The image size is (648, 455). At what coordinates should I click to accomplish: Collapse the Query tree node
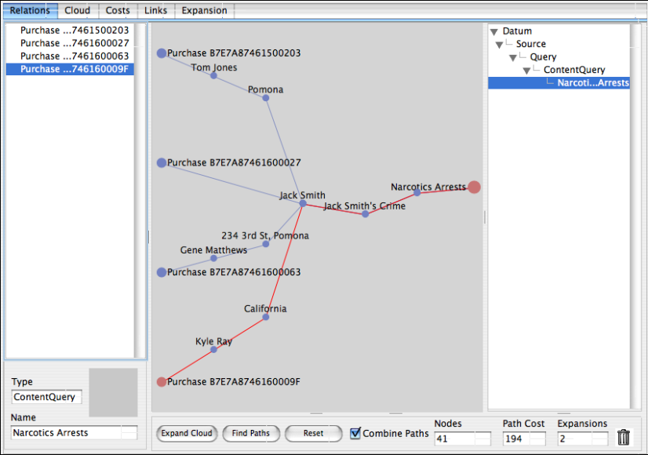(513, 58)
